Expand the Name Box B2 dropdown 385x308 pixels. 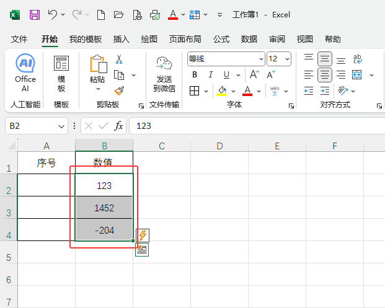pos(61,126)
